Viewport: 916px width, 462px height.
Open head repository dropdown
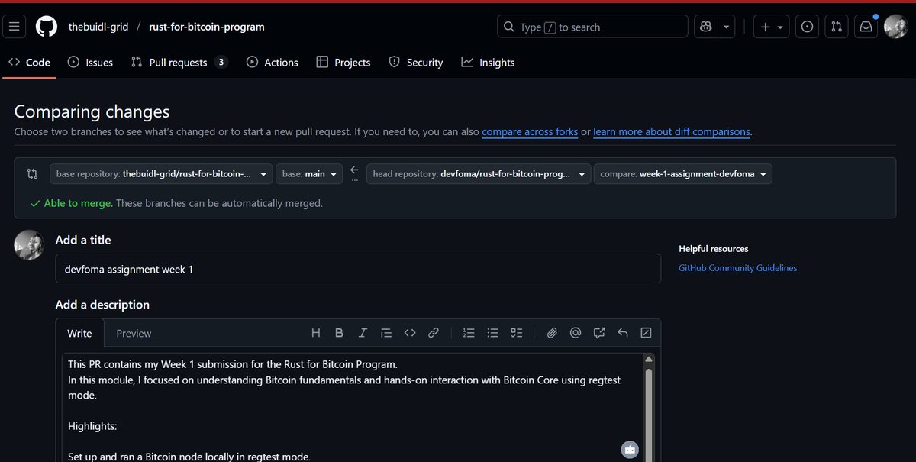click(479, 174)
